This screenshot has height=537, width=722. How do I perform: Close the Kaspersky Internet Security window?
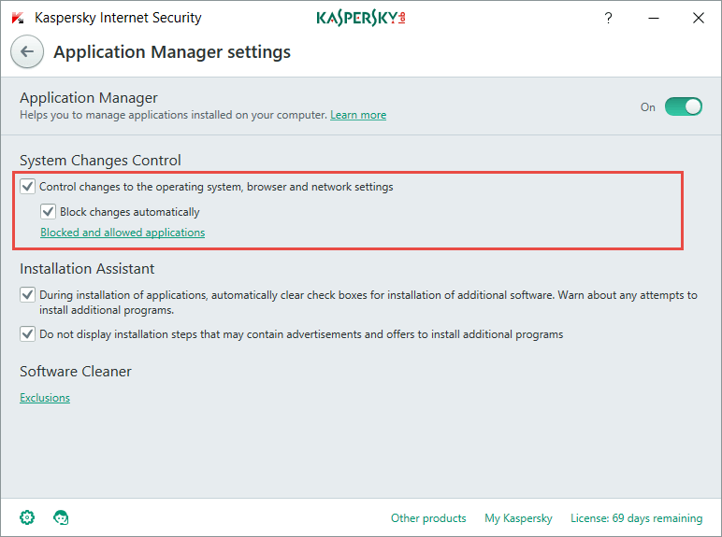click(698, 18)
